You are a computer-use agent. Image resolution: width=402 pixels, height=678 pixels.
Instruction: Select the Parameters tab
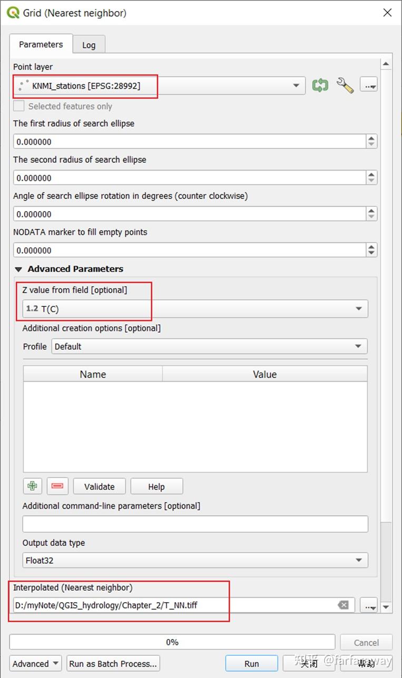click(41, 44)
